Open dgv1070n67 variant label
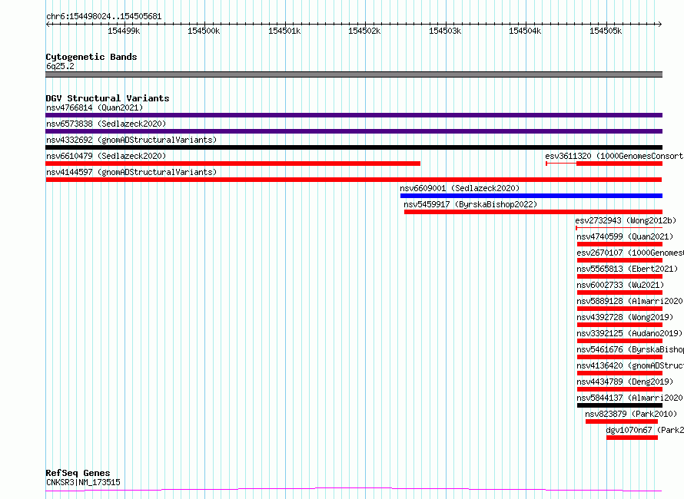Image resolution: width=684 pixels, height=499 pixels. (x=645, y=430)
